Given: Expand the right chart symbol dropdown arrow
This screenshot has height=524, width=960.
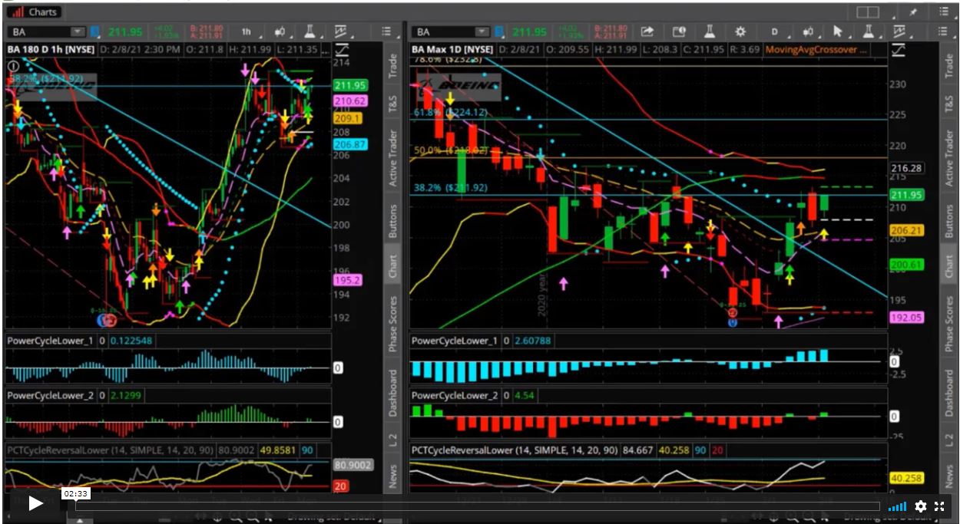Looking at the screenshot, I should (x=482, y=31).
